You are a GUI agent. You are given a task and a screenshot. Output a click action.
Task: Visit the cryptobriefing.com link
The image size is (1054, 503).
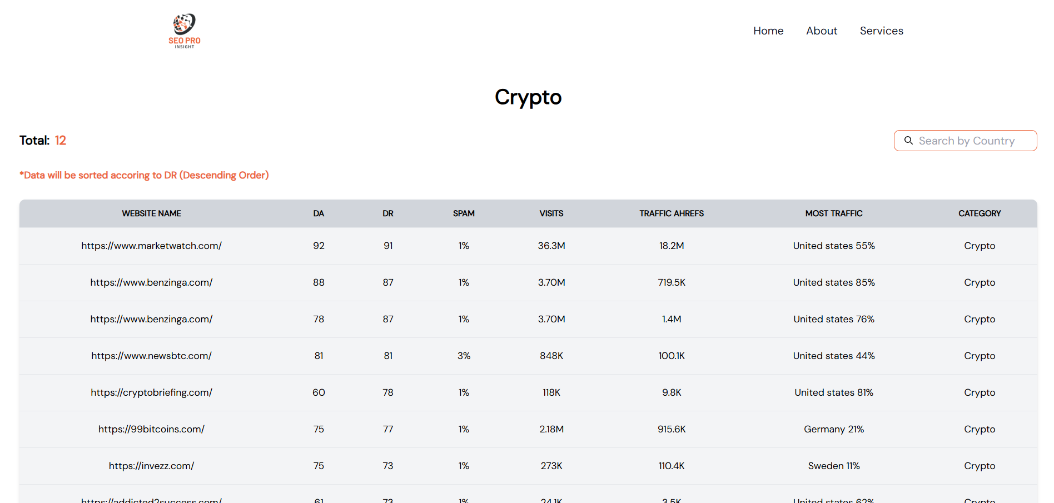click(x=151, y=392)
